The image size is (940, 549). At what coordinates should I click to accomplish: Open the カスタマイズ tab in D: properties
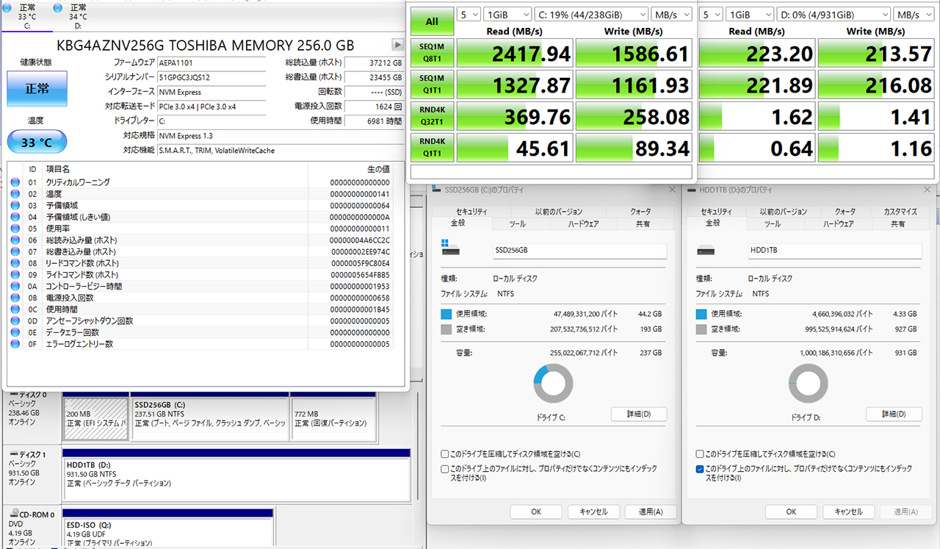900,212
